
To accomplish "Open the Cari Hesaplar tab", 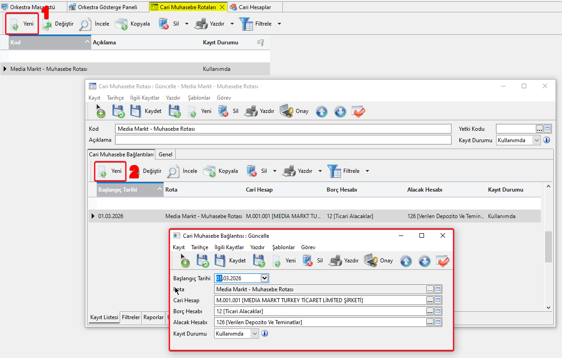I will (x=254, y=7).
